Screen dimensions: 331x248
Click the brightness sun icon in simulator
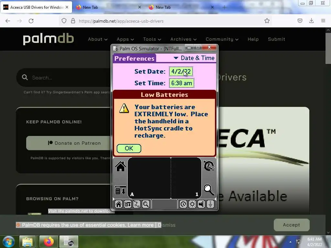[192, 204]
